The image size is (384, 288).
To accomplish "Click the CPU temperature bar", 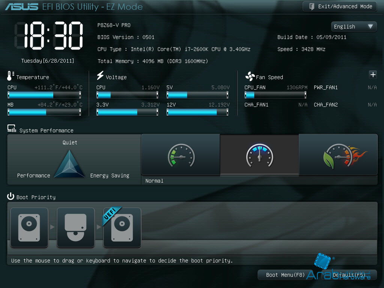I will pos(44,95).
